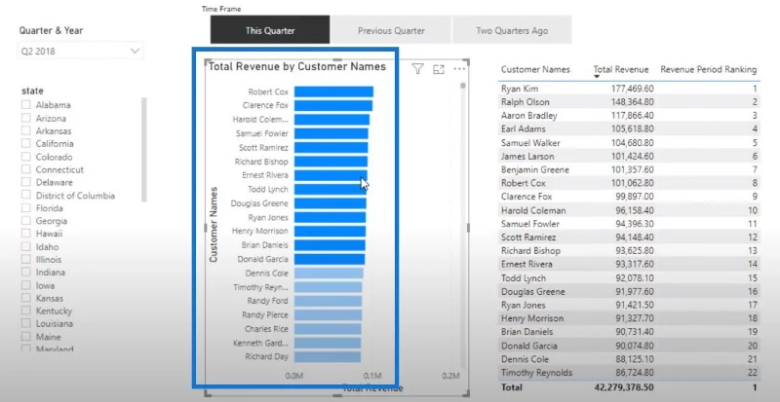Select the This Quarter time frame

[270, 30]
